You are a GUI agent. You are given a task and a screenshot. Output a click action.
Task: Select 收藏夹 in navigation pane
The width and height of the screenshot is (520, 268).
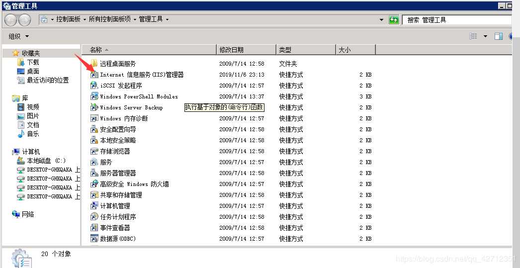(31, 53)
